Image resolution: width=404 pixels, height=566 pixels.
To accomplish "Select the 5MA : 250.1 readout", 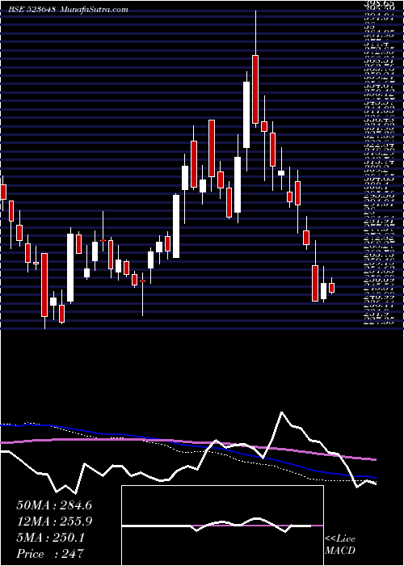I will click(x=50, y=538).
